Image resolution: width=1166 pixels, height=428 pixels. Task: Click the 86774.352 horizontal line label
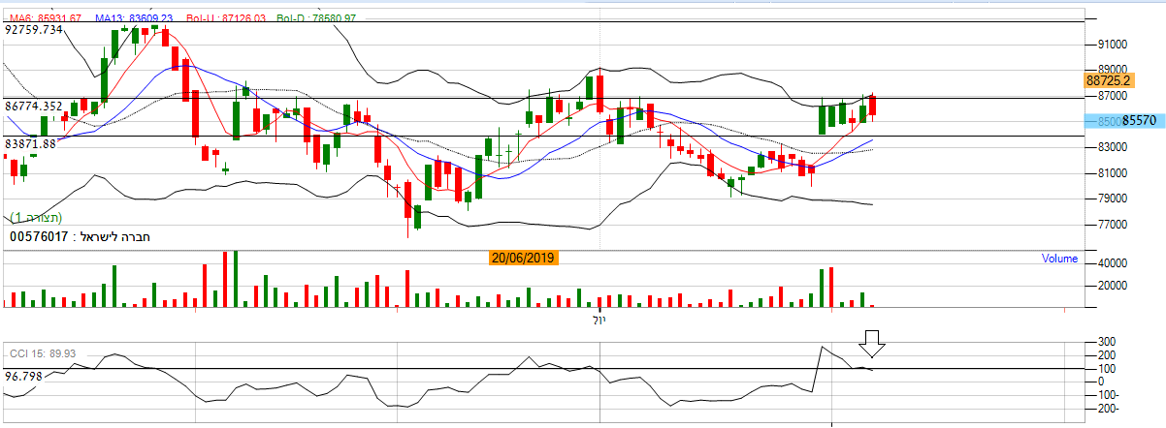click(x=34, y=106)
